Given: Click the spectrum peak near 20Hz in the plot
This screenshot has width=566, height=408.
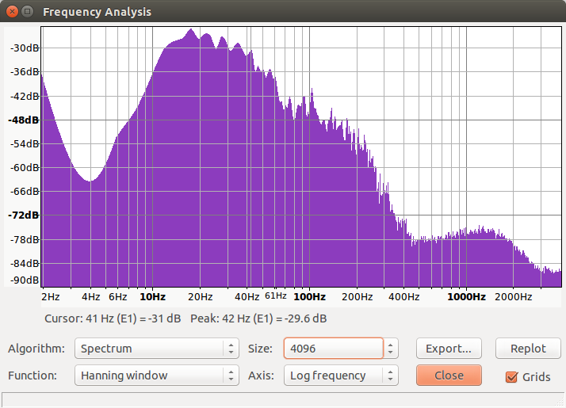Looking at the screenshot, I should tap(191, 30).
